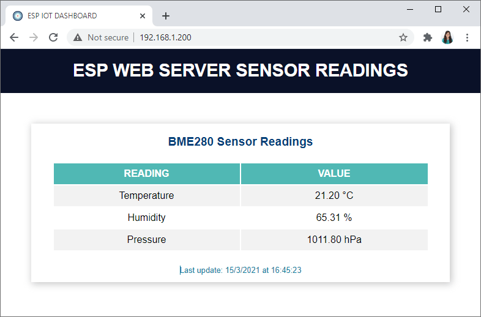The width and height of the screenshot is (481, 317).
Task: Click the BME280 Sensor Readings heading
Action: point(240,141)
